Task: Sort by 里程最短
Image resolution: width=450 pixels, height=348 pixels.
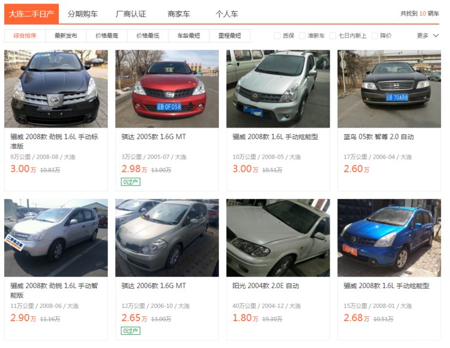Action: pyautogui.click(x=230, y=35)
